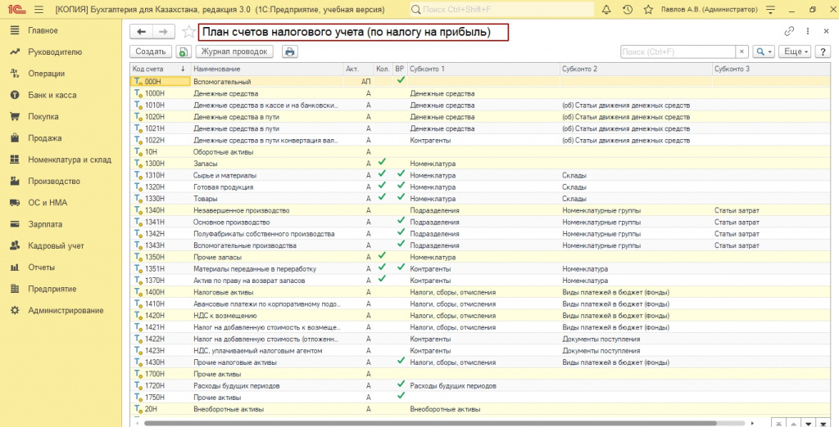The height and width of the screenshot is (427, 839).
Task: Select row 1420H НДС к возмещению
Action: [480, 315]
